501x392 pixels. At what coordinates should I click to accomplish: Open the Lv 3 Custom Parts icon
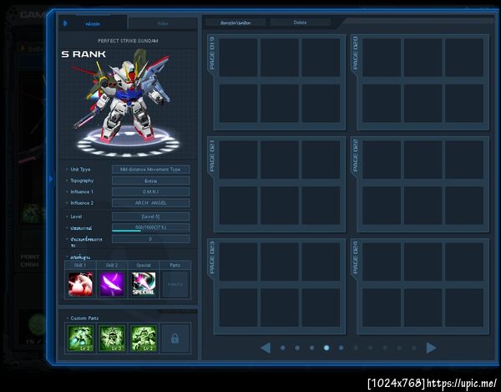[112, 339]
